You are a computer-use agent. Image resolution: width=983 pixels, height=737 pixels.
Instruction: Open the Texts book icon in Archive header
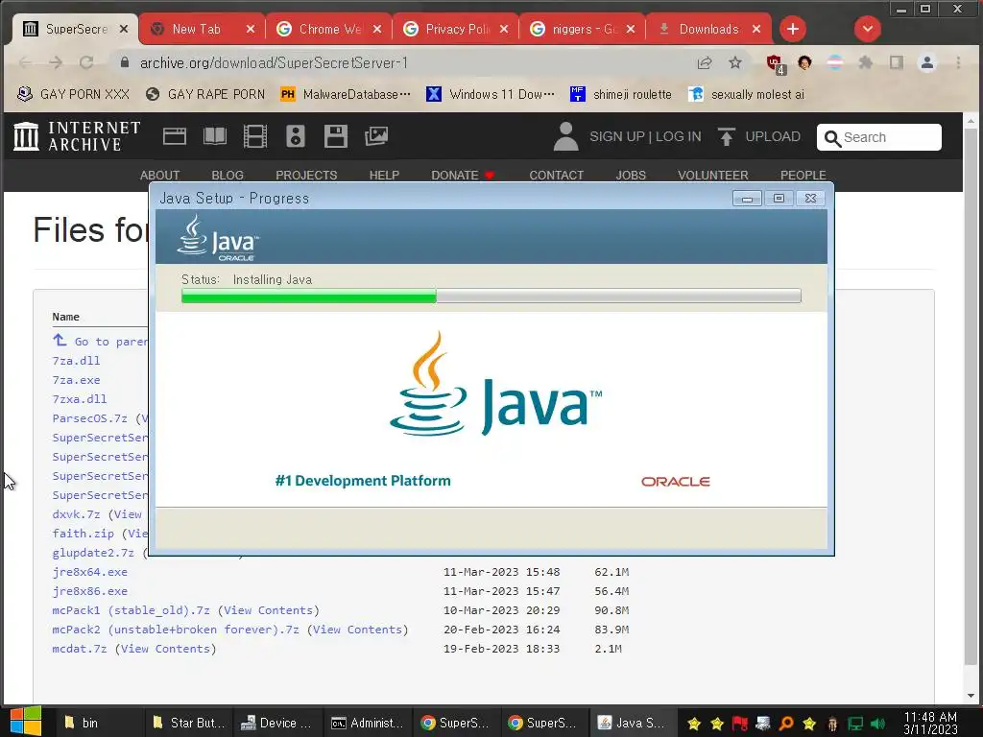214,136
